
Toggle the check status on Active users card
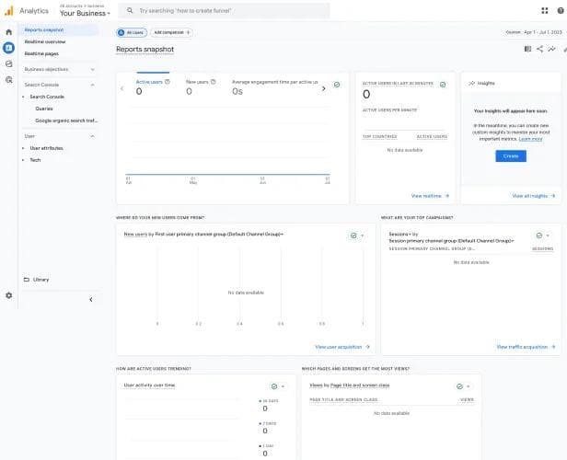(x=337, y=85)
